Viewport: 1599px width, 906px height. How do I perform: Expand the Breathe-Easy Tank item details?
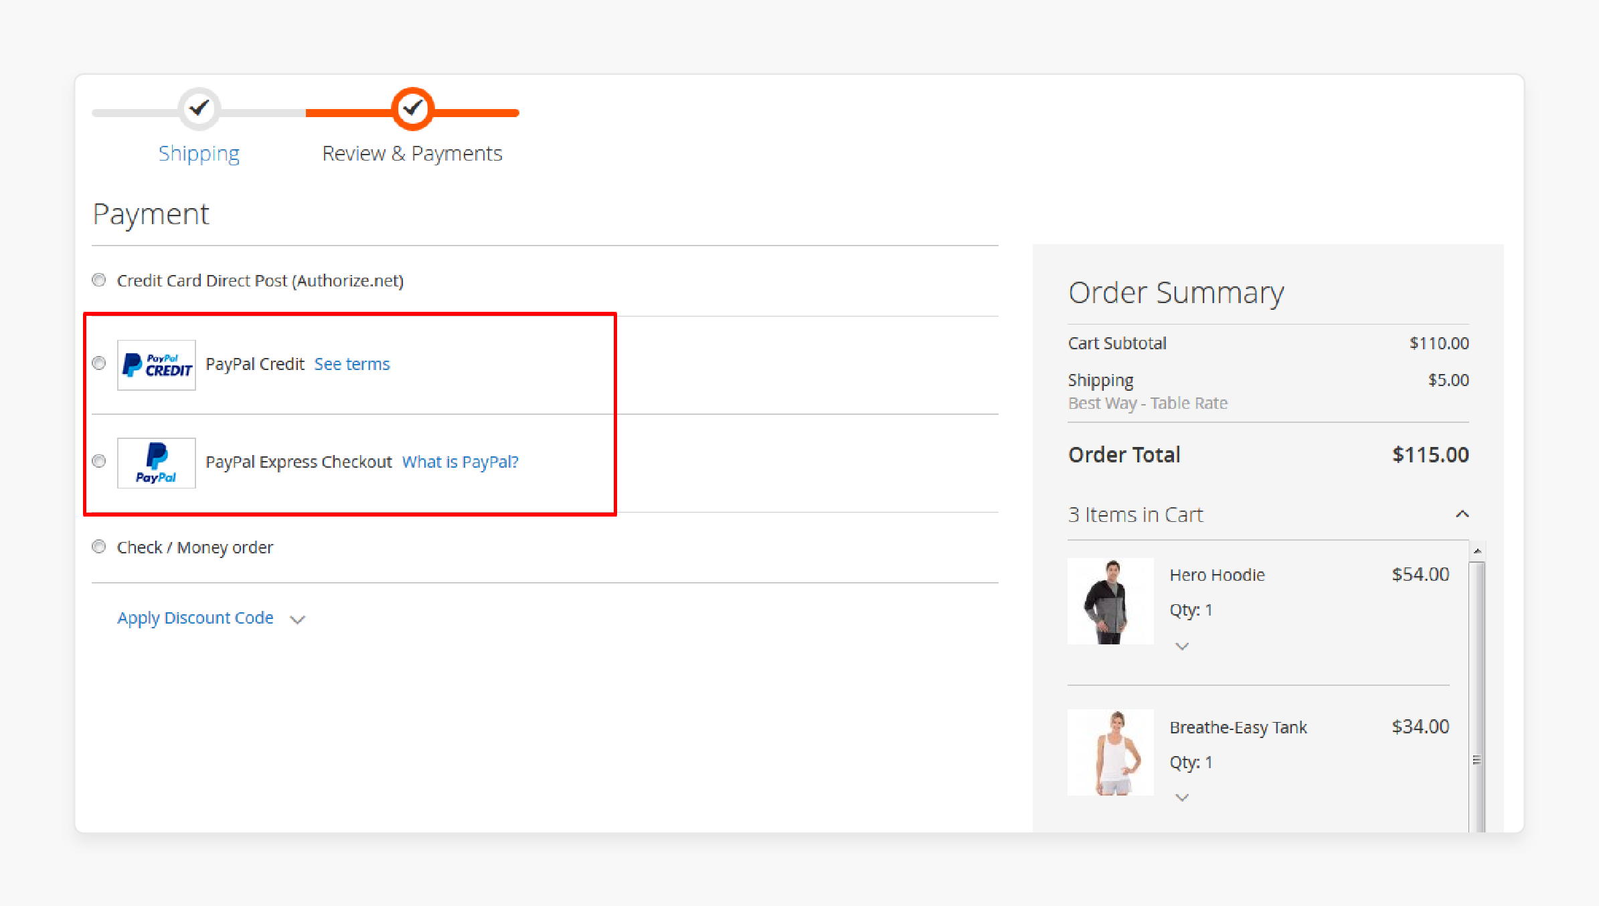[x=1181, y=797]
